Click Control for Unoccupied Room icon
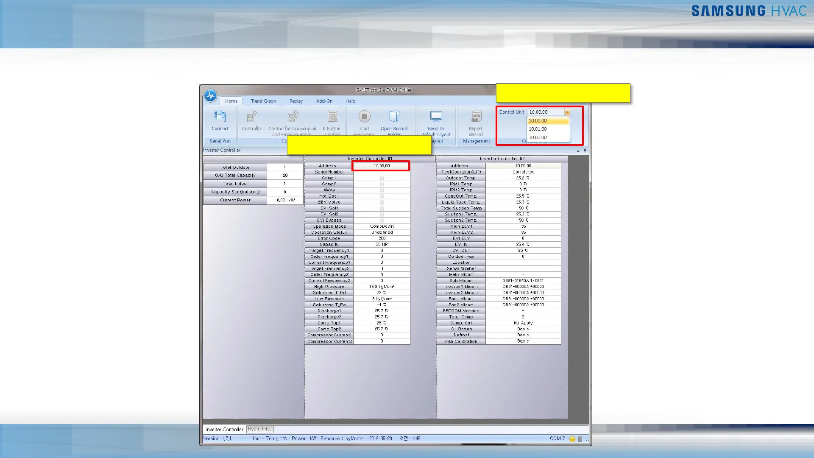Image resolution: width=814 pixels, height=458 pixels. 293,117
